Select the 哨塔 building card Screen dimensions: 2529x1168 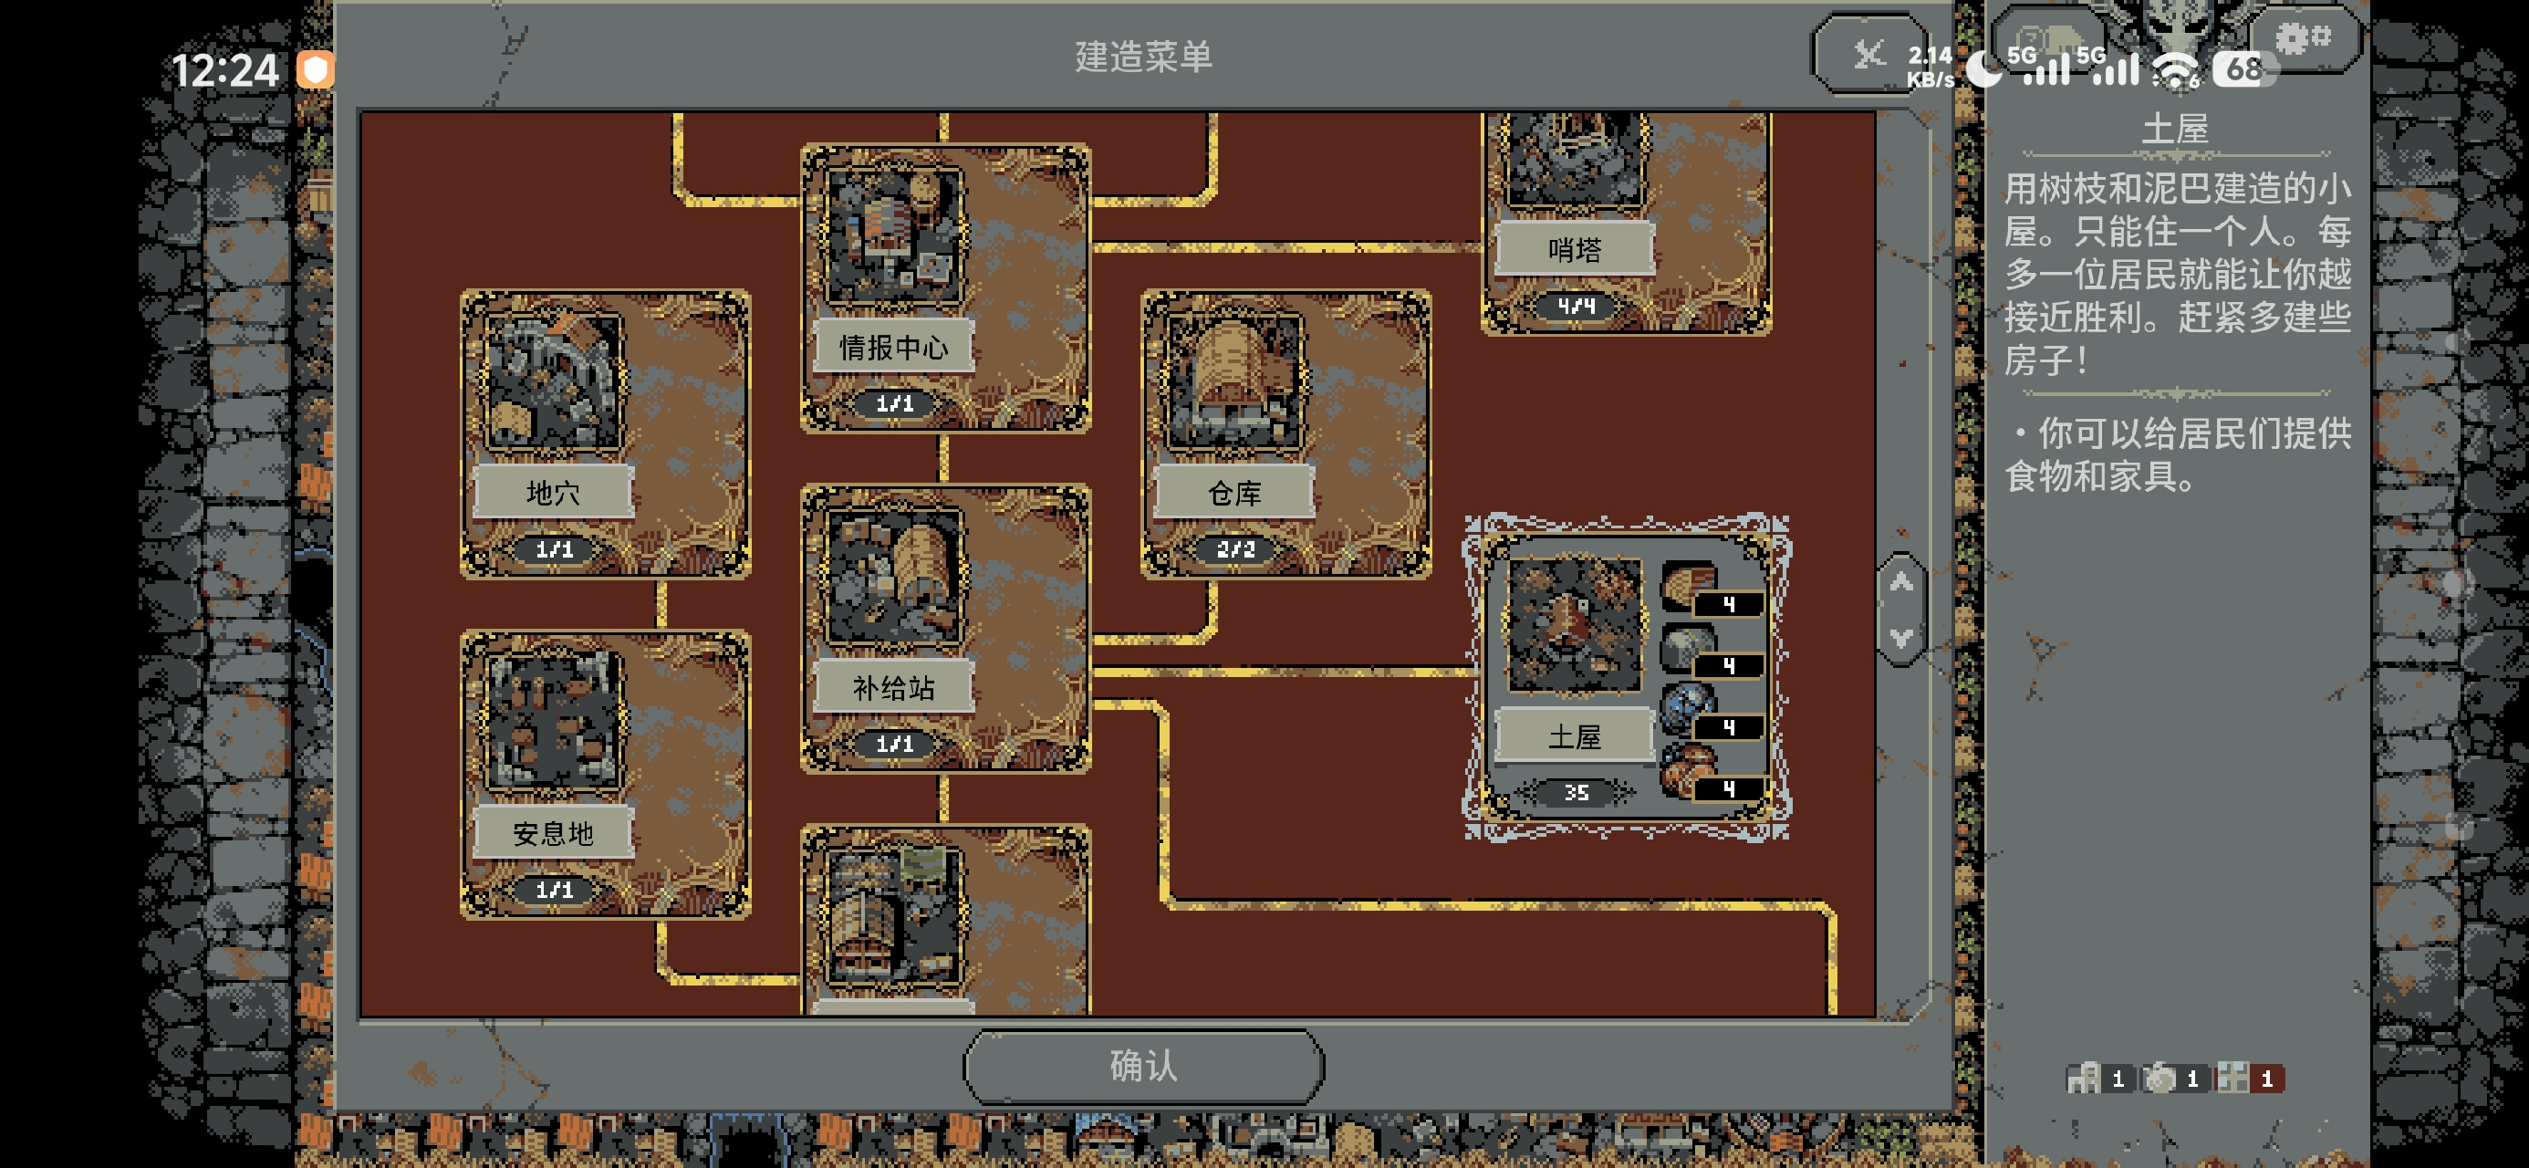coord(1626,224)
